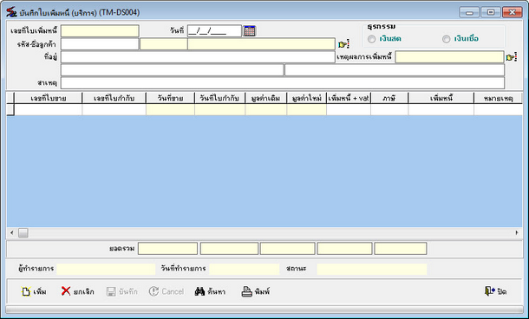
Task: Click the วันที่ขาย column header
Action: (170, 98)
